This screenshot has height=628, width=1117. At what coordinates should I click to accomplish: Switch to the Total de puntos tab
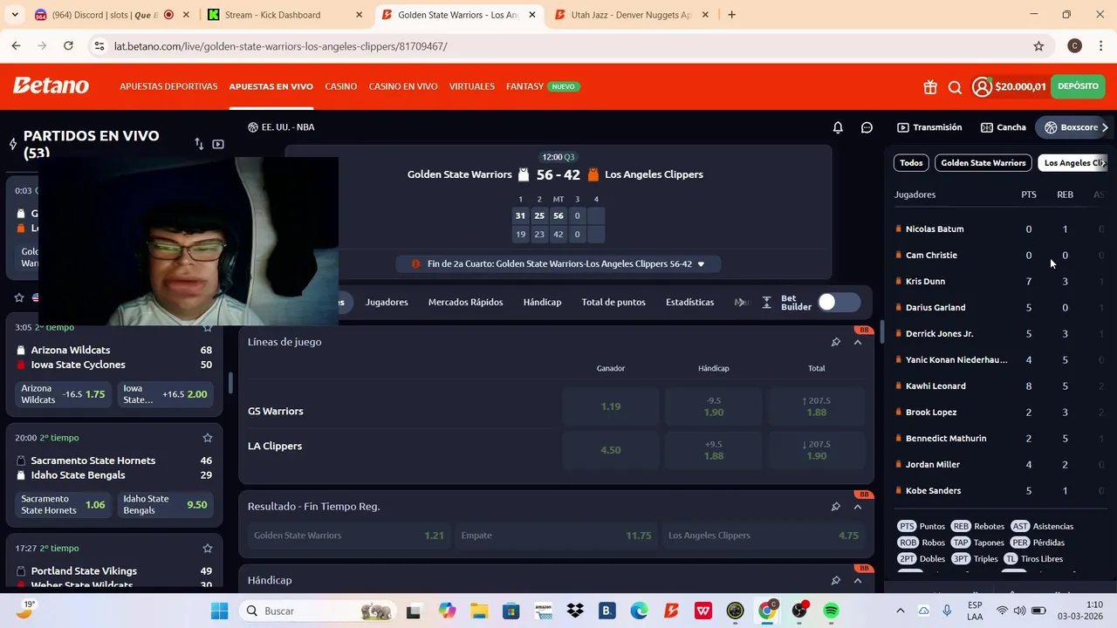[x=613, y=303]
